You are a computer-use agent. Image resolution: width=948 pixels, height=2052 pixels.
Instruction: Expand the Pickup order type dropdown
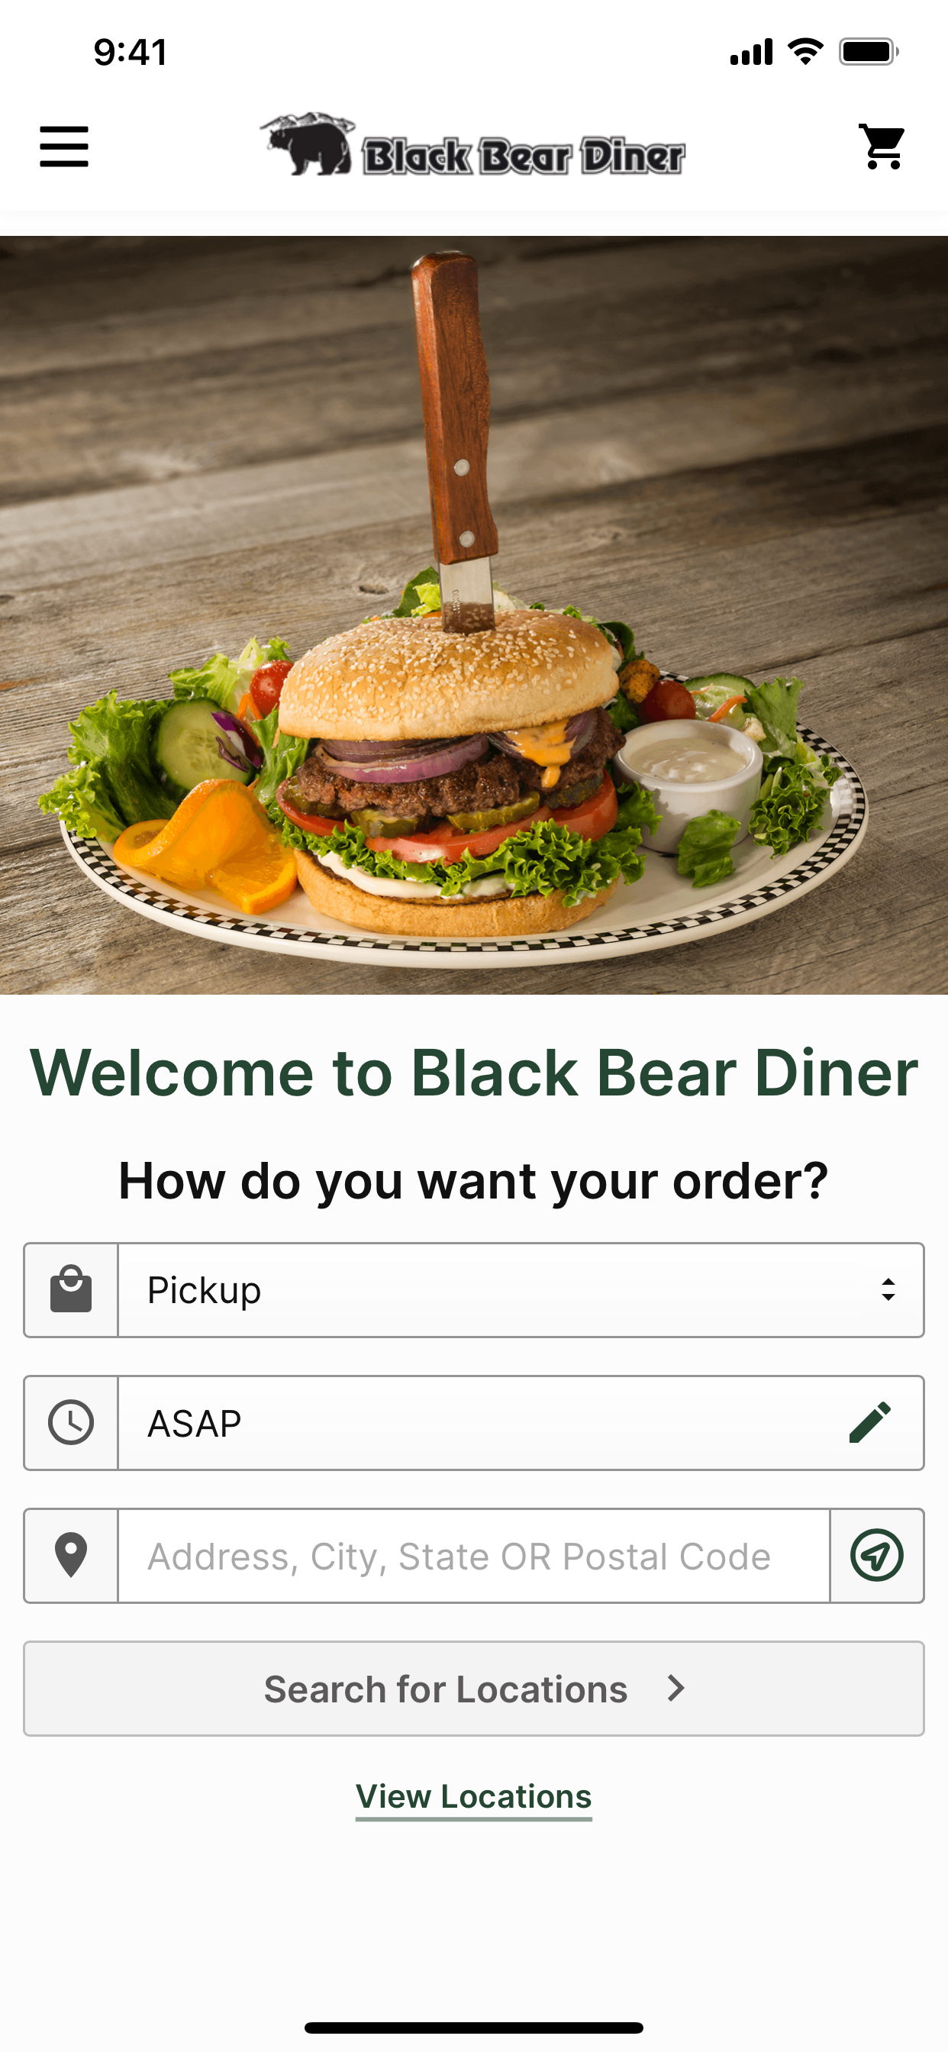521,1289
